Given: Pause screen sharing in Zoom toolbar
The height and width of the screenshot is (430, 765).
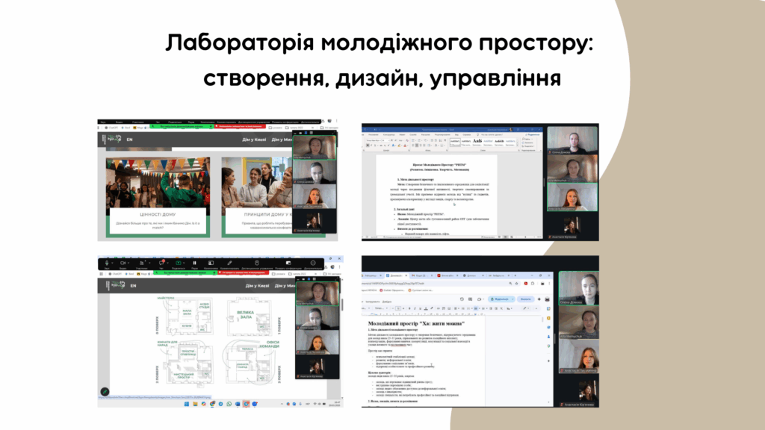Looking at the screenshot, I should (194, 263).
